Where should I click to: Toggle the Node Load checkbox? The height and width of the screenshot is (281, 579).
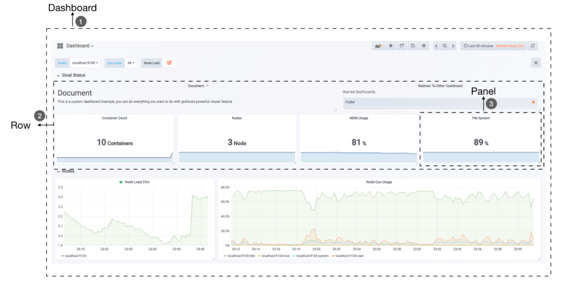point(169,63)
